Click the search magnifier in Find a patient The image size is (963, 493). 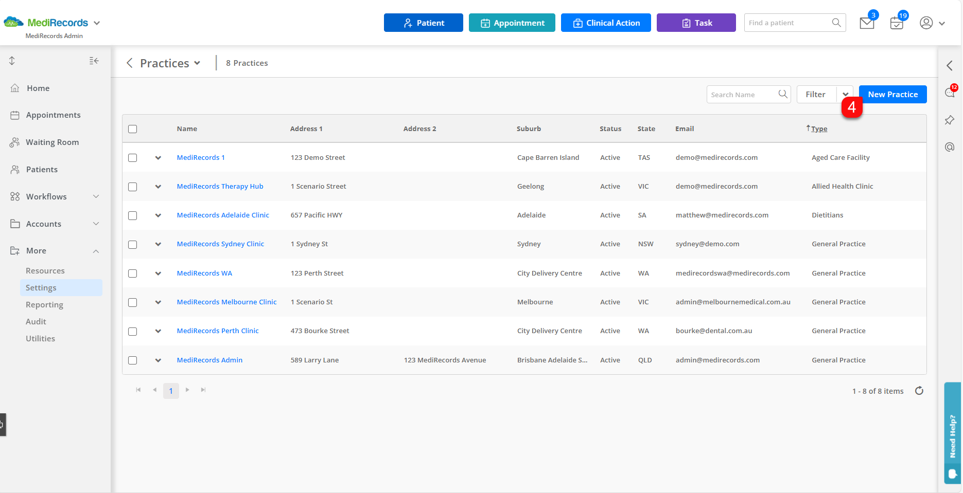tap(836, 23)
